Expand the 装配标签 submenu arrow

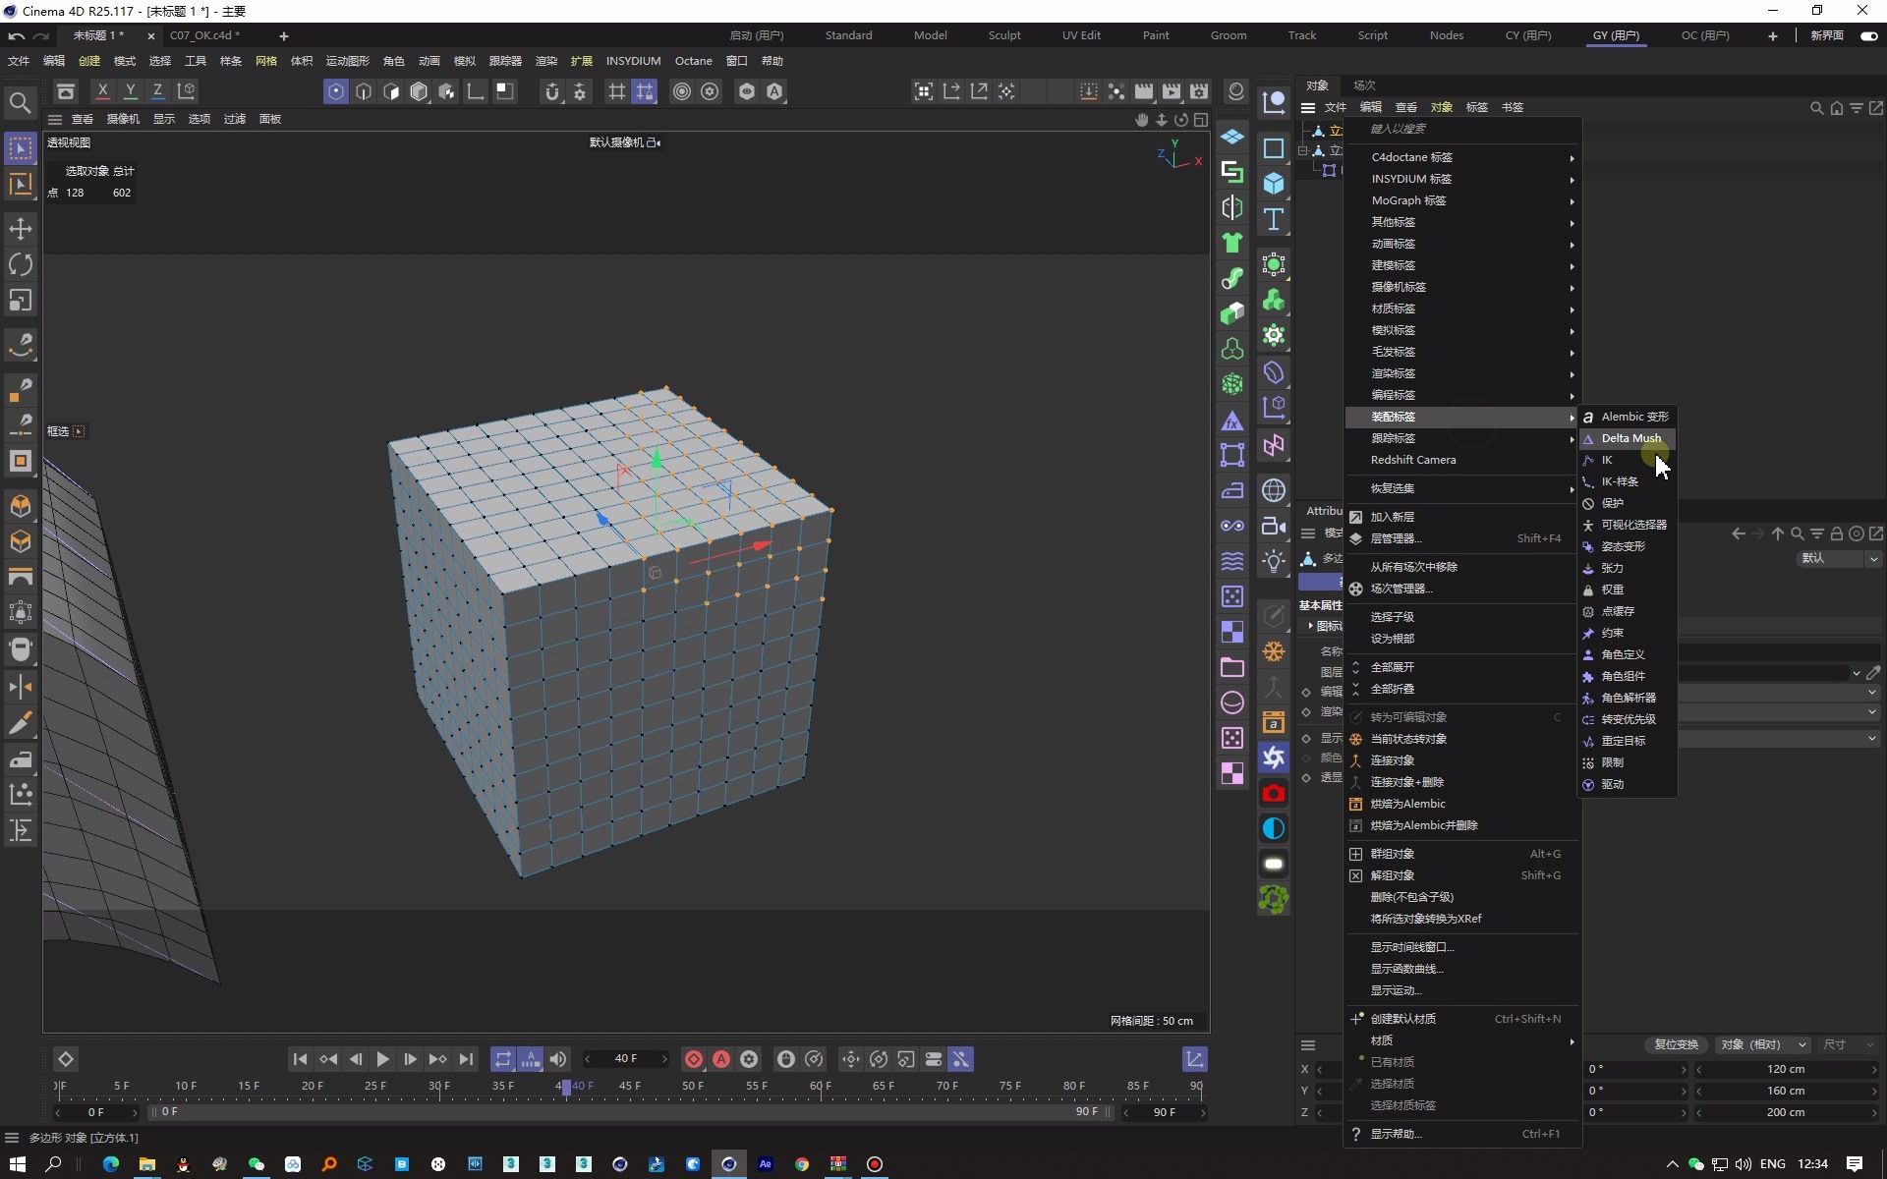click(x=1570, y=416)
